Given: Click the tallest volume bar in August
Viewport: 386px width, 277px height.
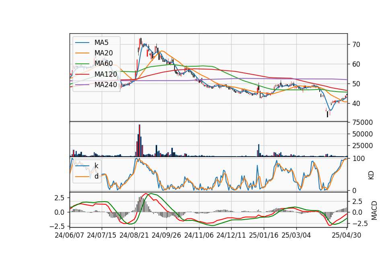Looking at the screenshot, I should click(140, 141).
